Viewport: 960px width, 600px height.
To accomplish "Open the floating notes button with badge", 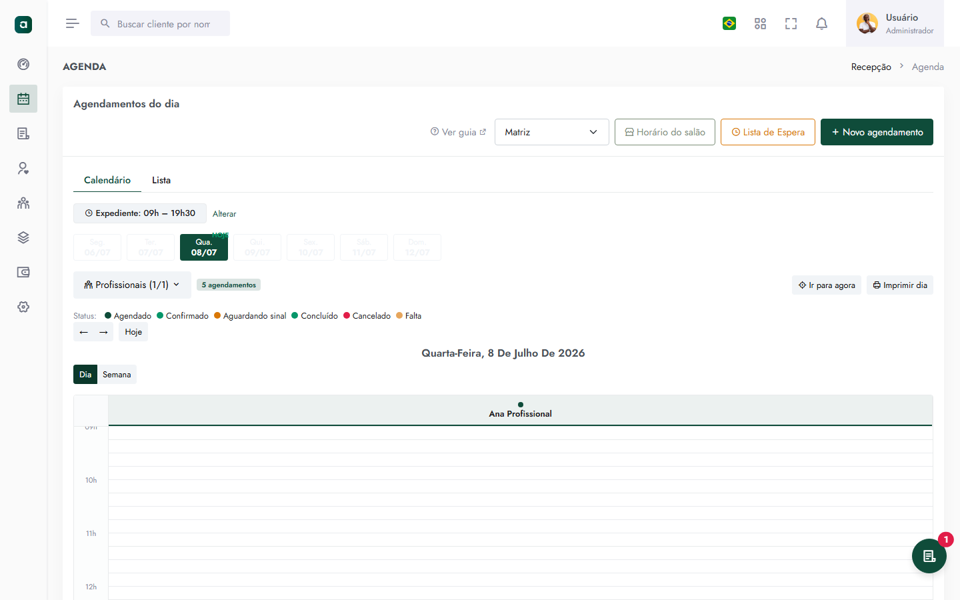I will [x=929, y=556].
